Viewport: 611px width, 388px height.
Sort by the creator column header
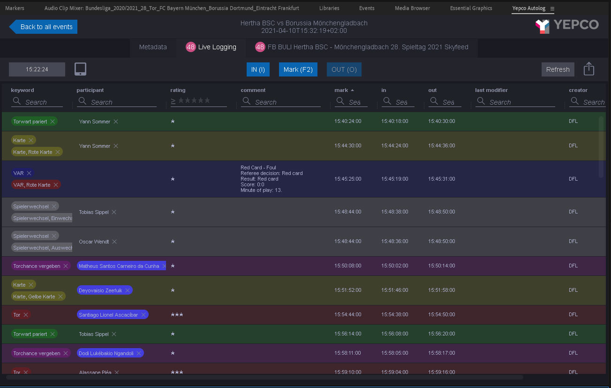(578, 90)
